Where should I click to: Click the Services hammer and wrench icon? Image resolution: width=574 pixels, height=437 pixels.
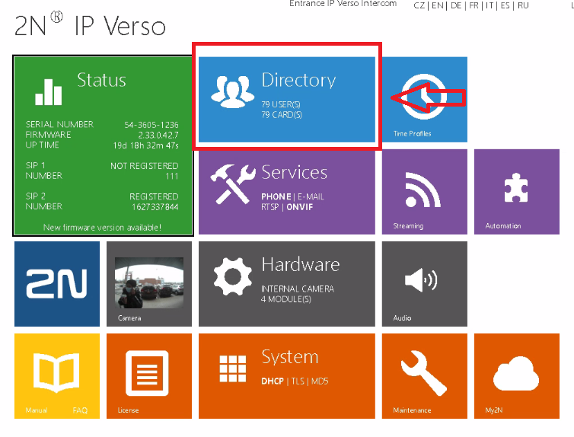tap(233, 183)
